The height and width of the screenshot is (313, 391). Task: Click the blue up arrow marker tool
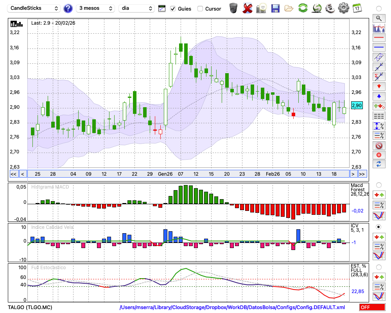[378, 96]
